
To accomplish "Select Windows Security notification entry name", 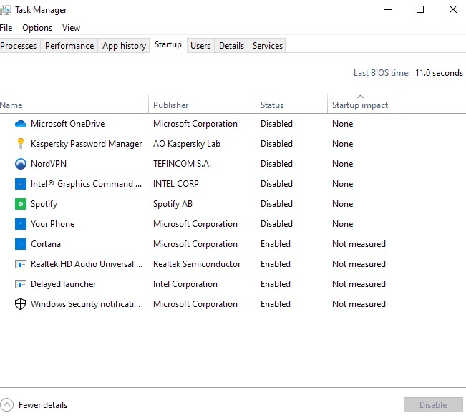I will [86, 304].
